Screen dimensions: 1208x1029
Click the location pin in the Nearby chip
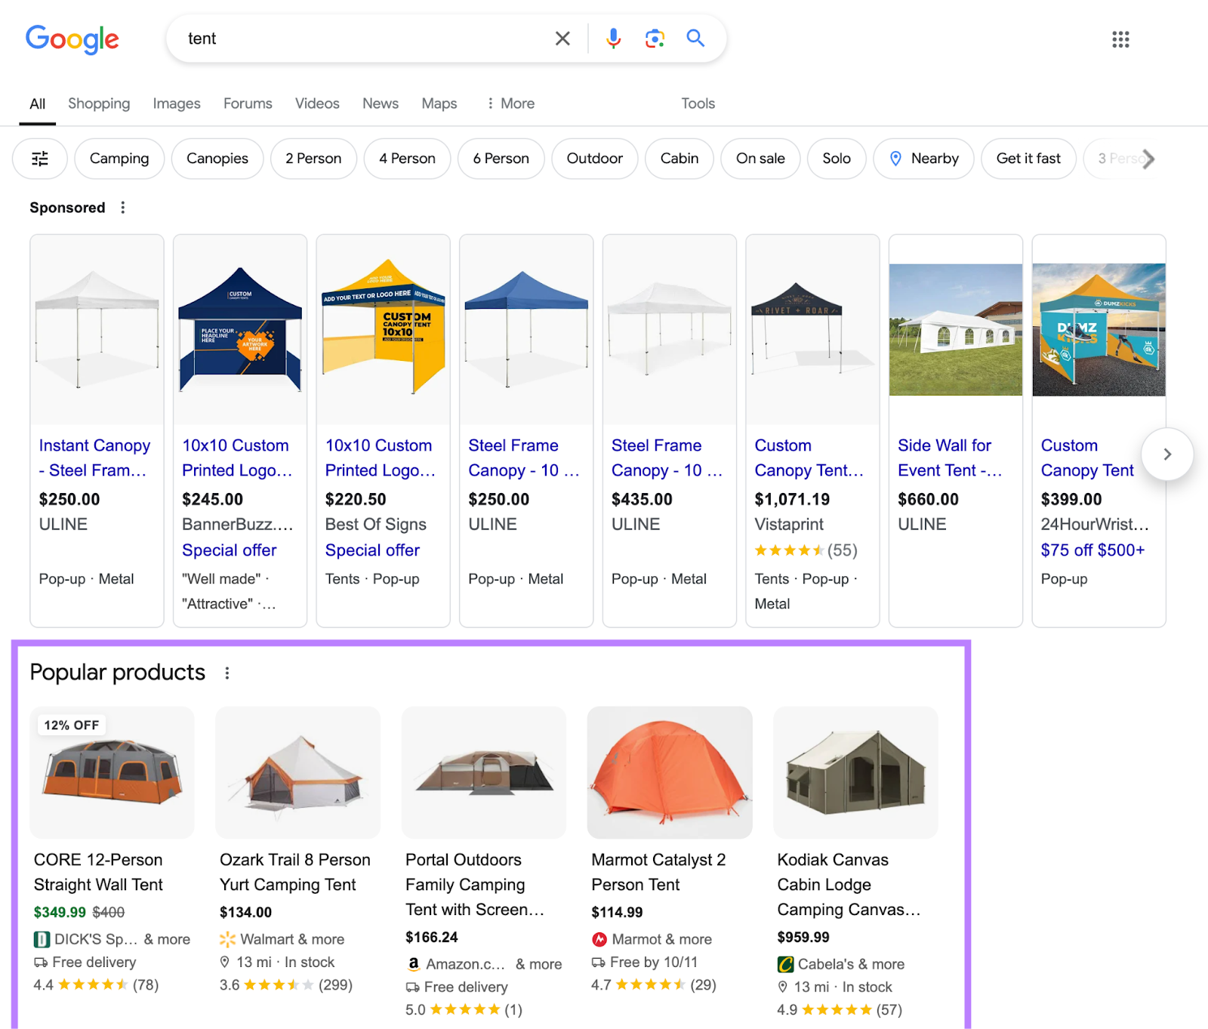895,159
